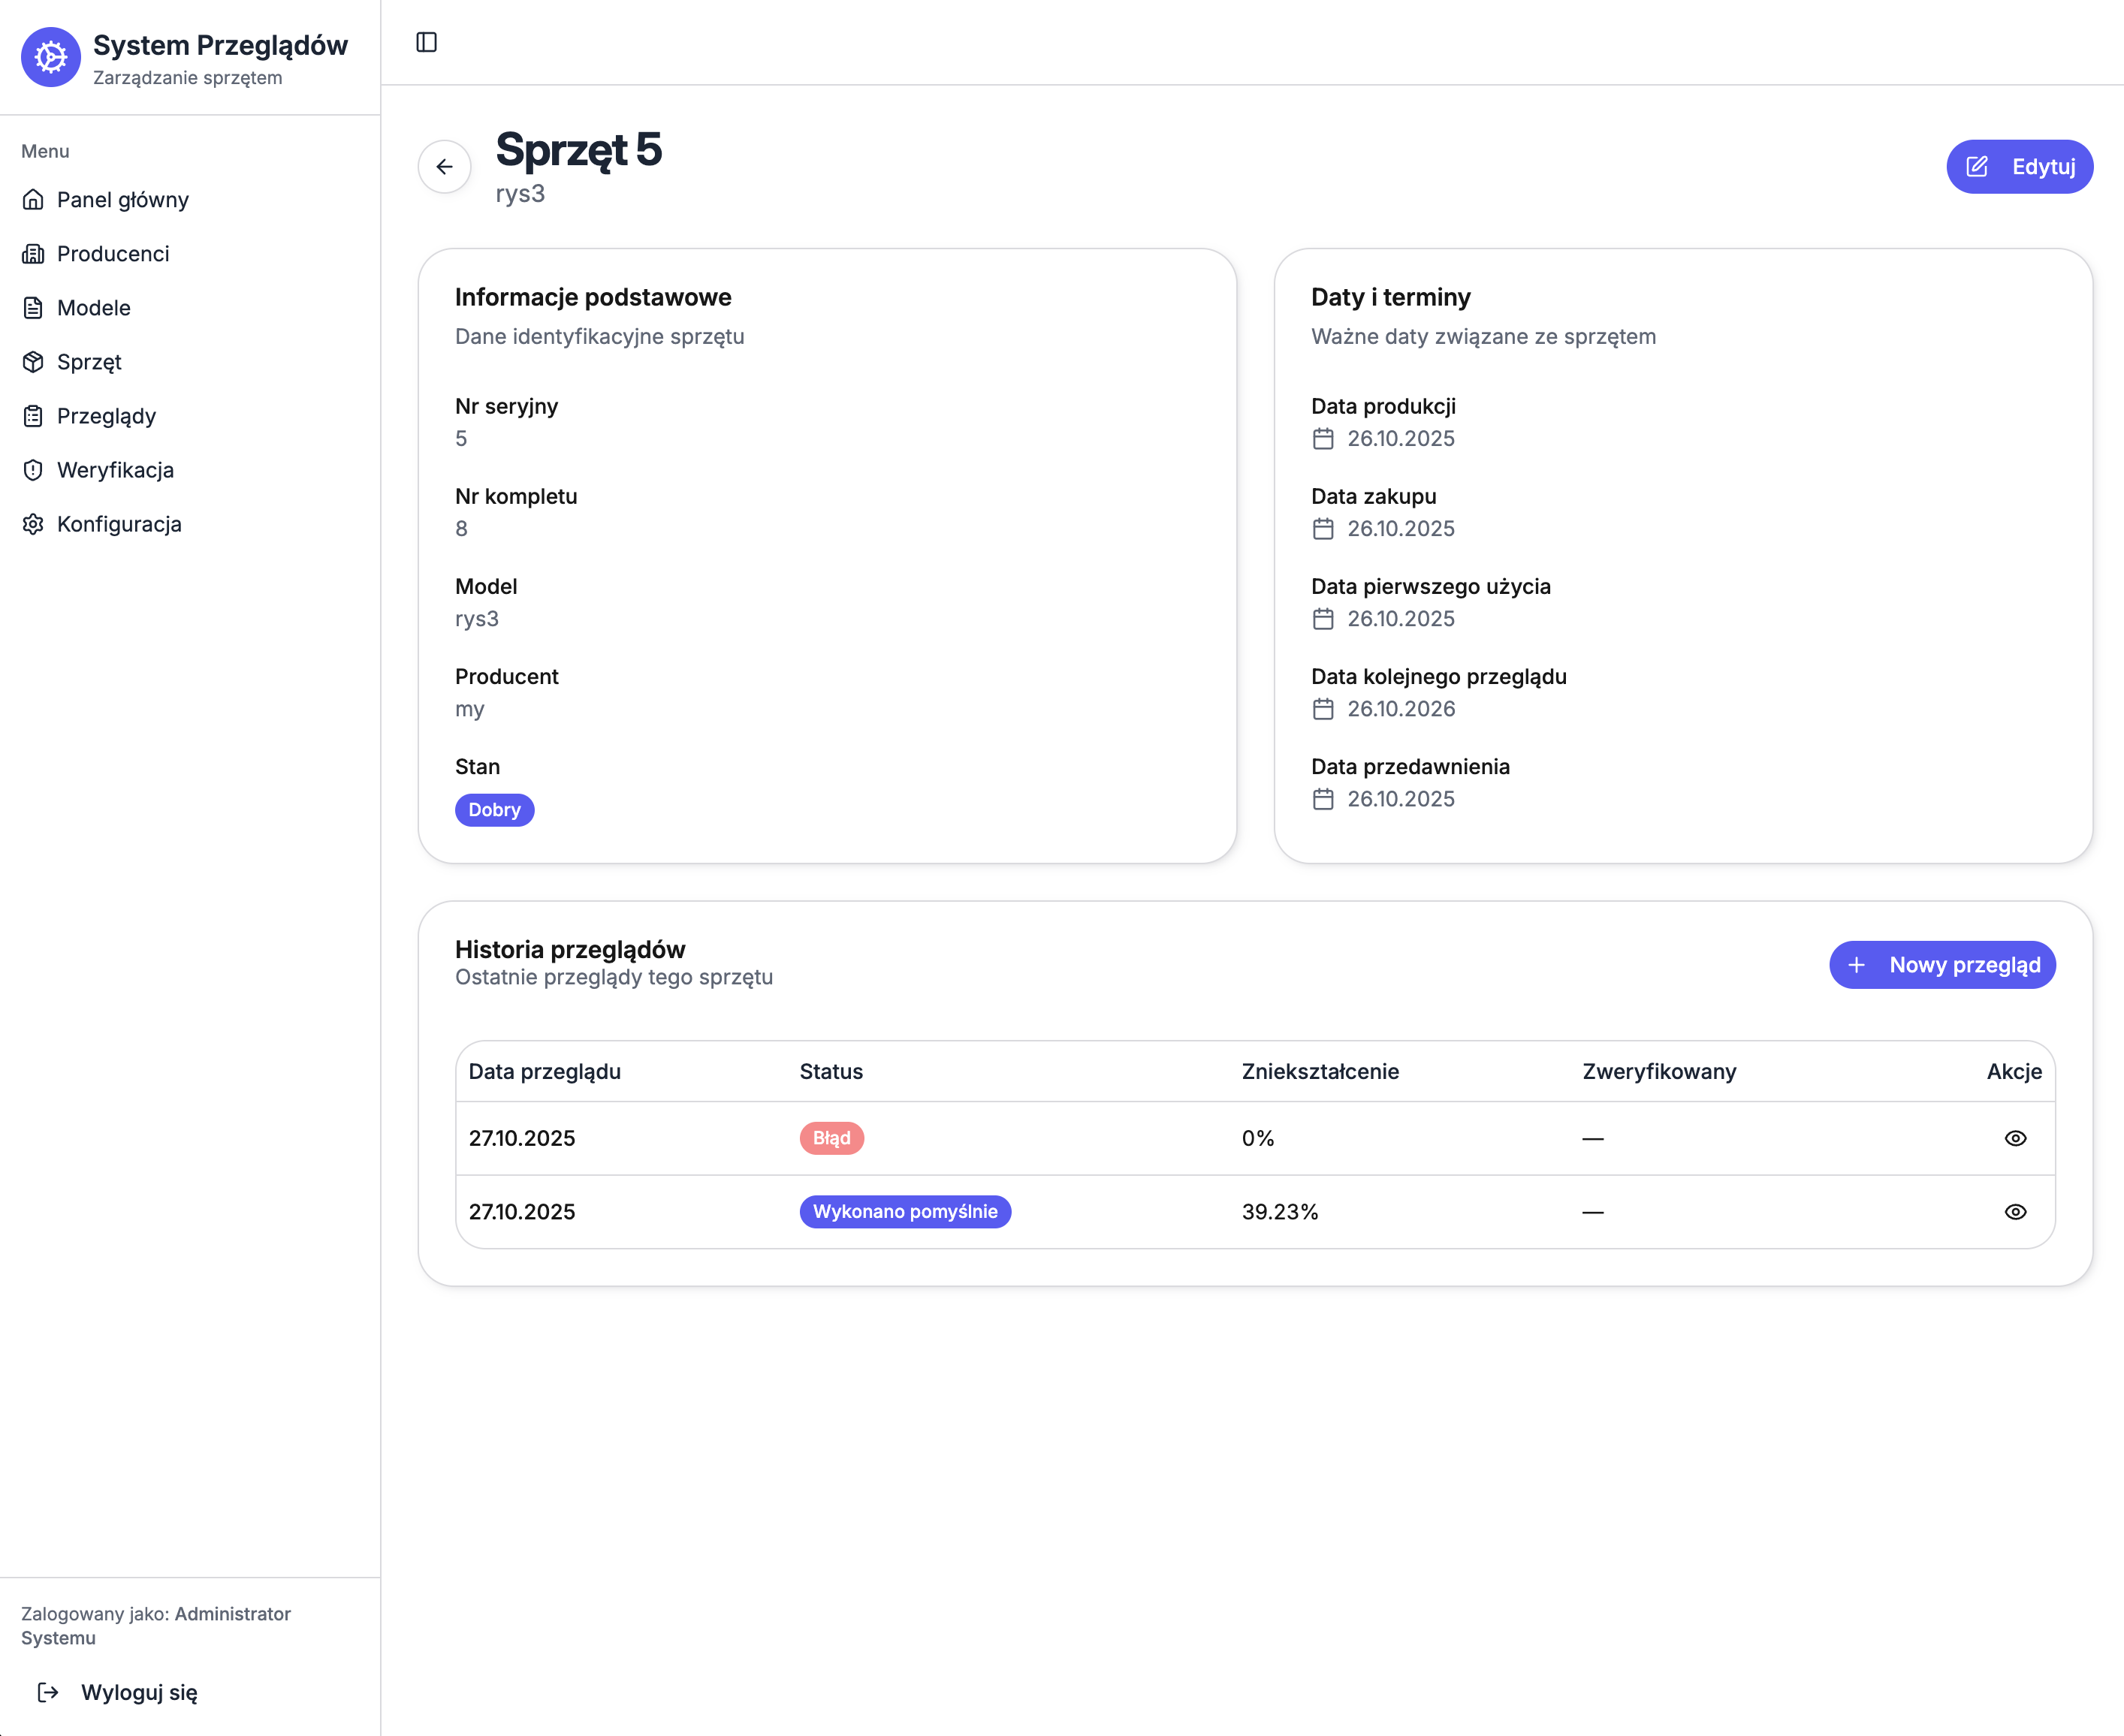Click the Przeglądy clipboard icon
2124x1736 pixels.
(x=33, y=416)
